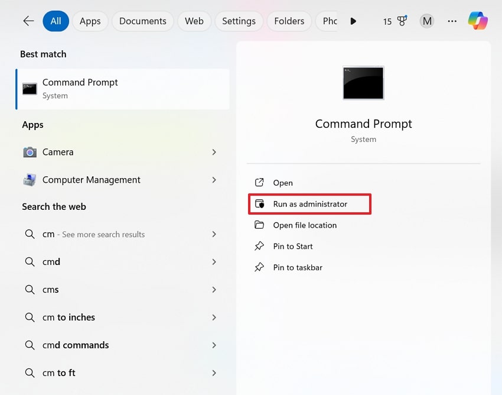Select the All filter tab

click(56, 21)
